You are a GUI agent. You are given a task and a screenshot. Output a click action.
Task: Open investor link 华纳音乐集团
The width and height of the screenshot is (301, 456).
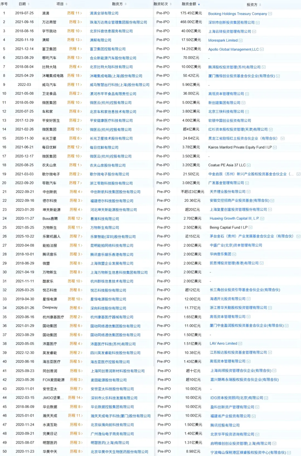click(220, 254)
